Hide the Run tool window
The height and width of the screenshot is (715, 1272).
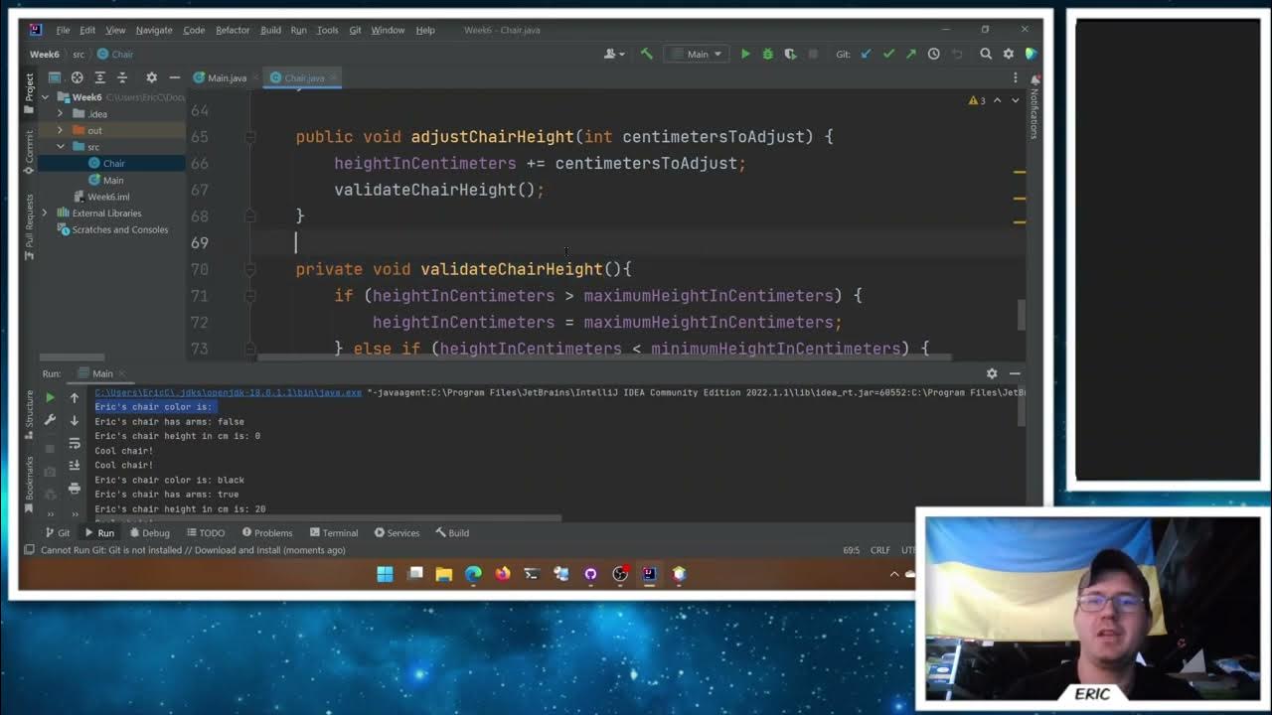1015,373
